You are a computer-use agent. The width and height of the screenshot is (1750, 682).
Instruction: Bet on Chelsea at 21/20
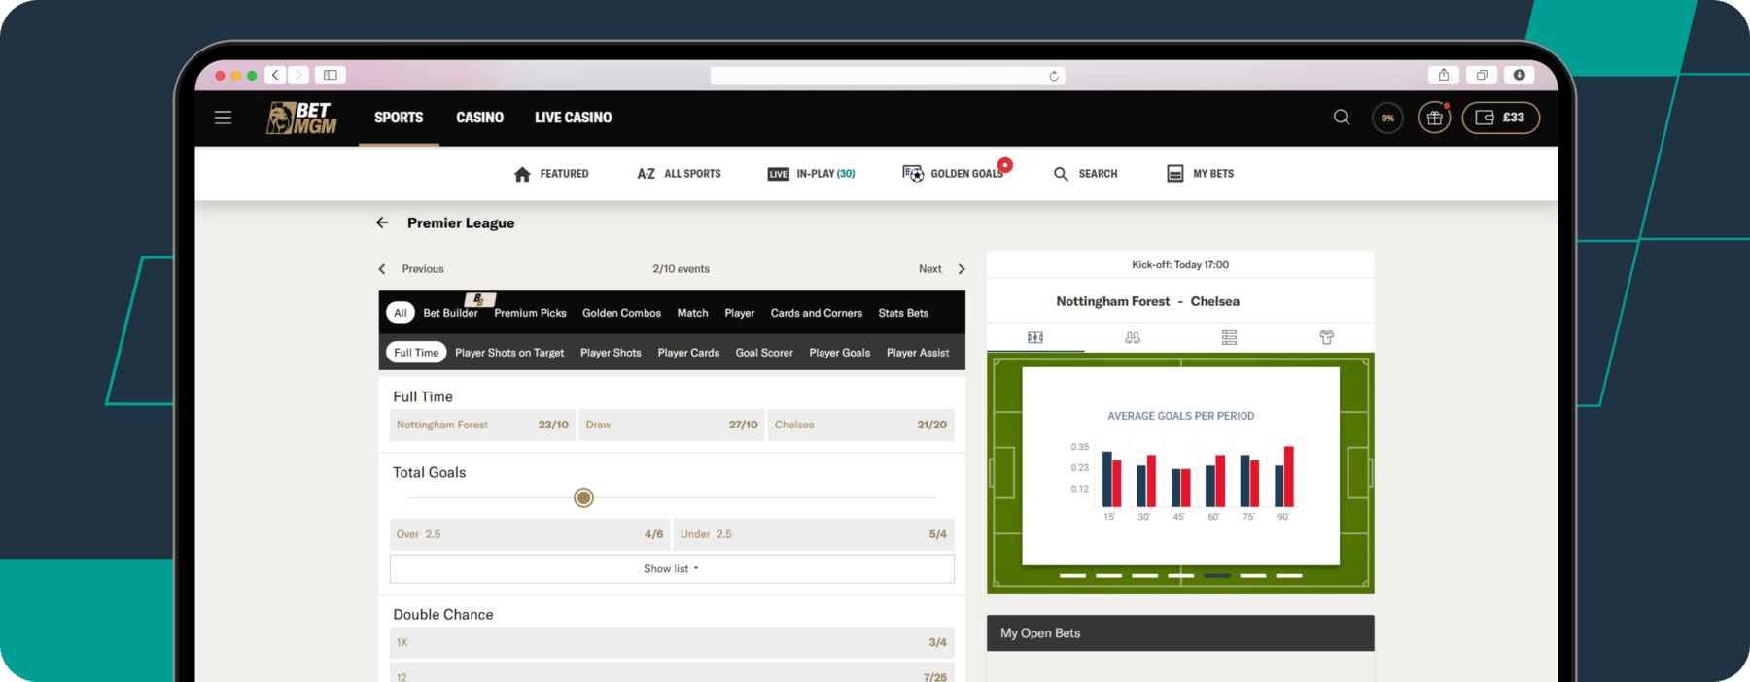pyautogui.click(x=860, y=425)
